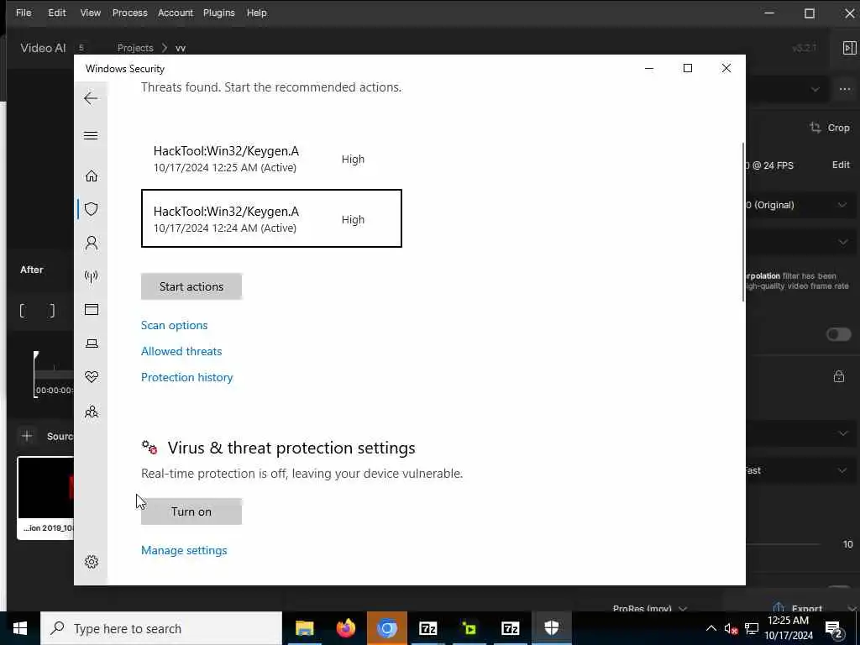Viewport: 860px width, 645px height.
Task: Select the source video thumbnail
Action: pyautogui.click(x=46, y=497)
